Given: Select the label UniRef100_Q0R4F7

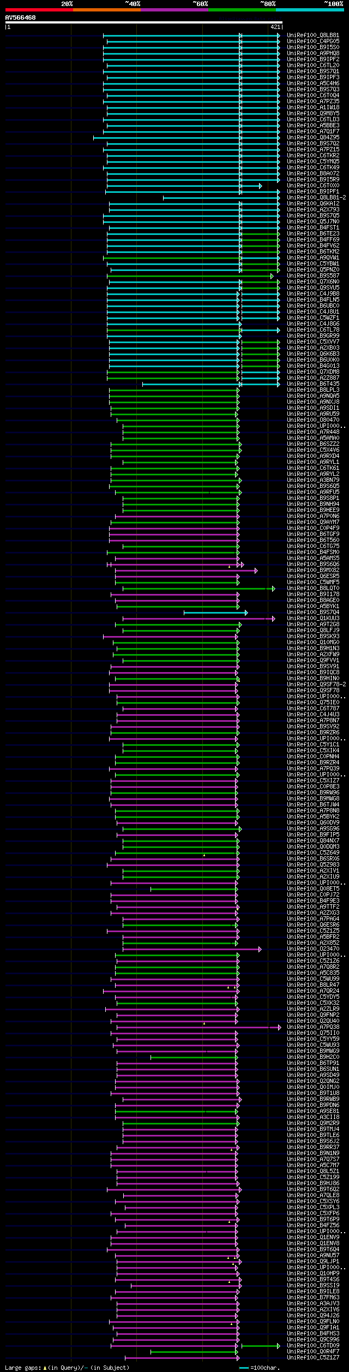Looking at the screenshot, I should (x=313, y=1351).
